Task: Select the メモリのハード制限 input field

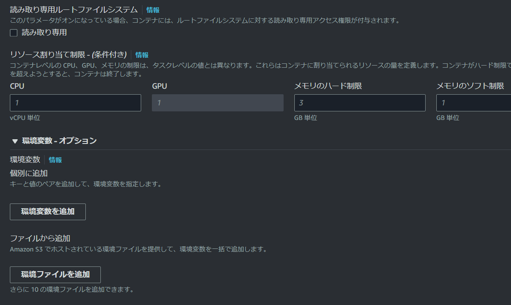Action: 360,102
